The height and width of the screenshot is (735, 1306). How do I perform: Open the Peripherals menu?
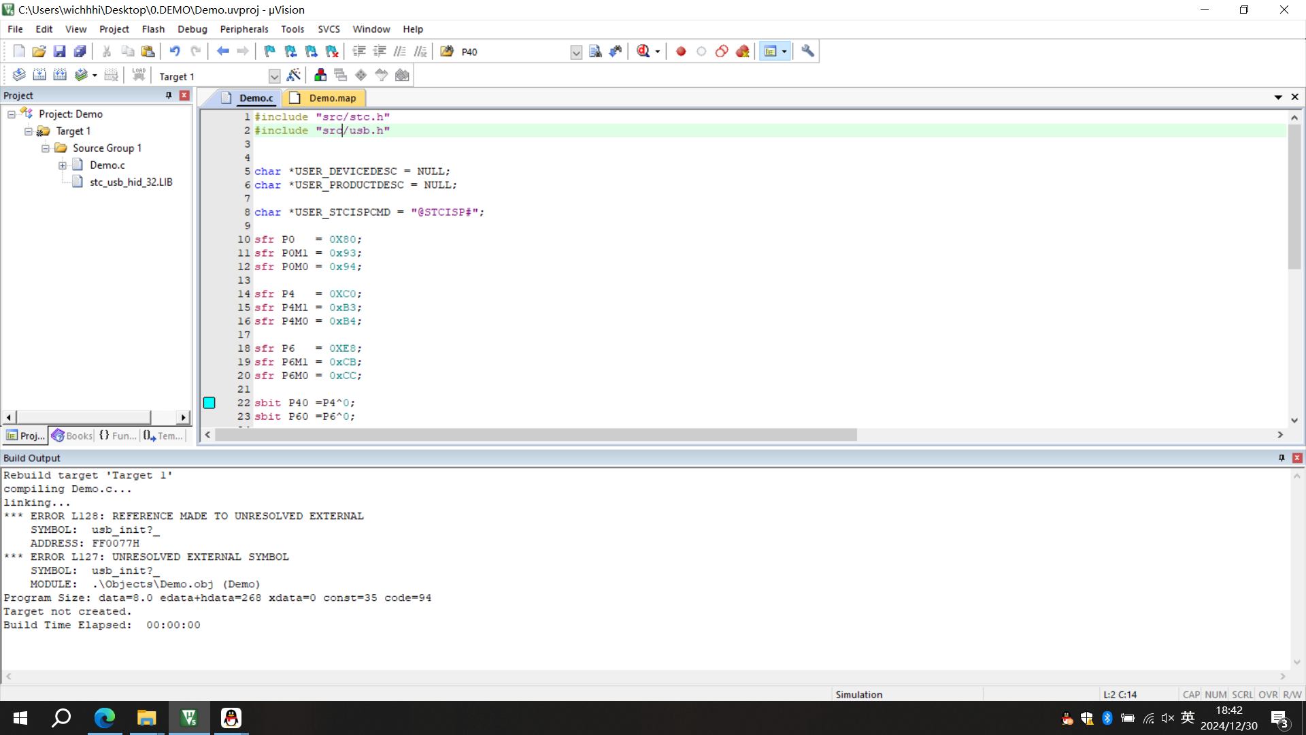[244, 29]
